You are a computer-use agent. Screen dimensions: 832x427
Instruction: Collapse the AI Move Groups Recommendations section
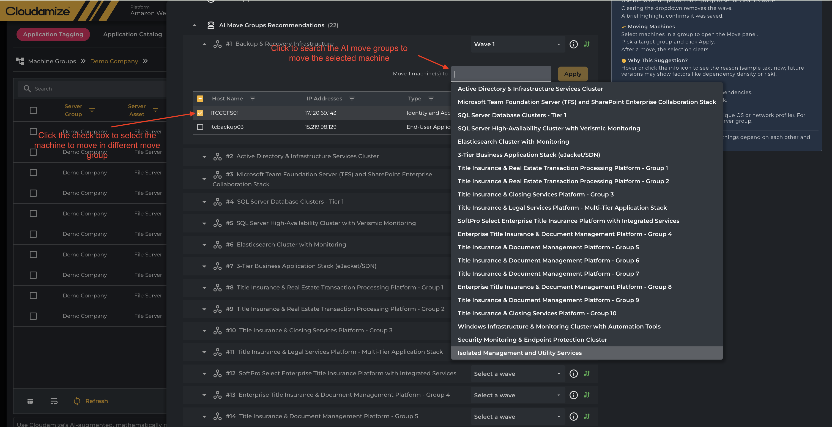pyautogui.click(x=195, y=25)
